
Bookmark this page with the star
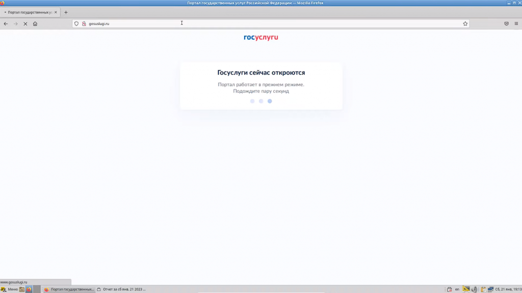click(465, 23)
